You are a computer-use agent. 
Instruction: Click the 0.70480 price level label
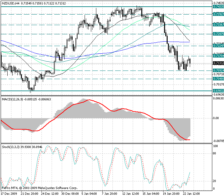click(218, 79)
